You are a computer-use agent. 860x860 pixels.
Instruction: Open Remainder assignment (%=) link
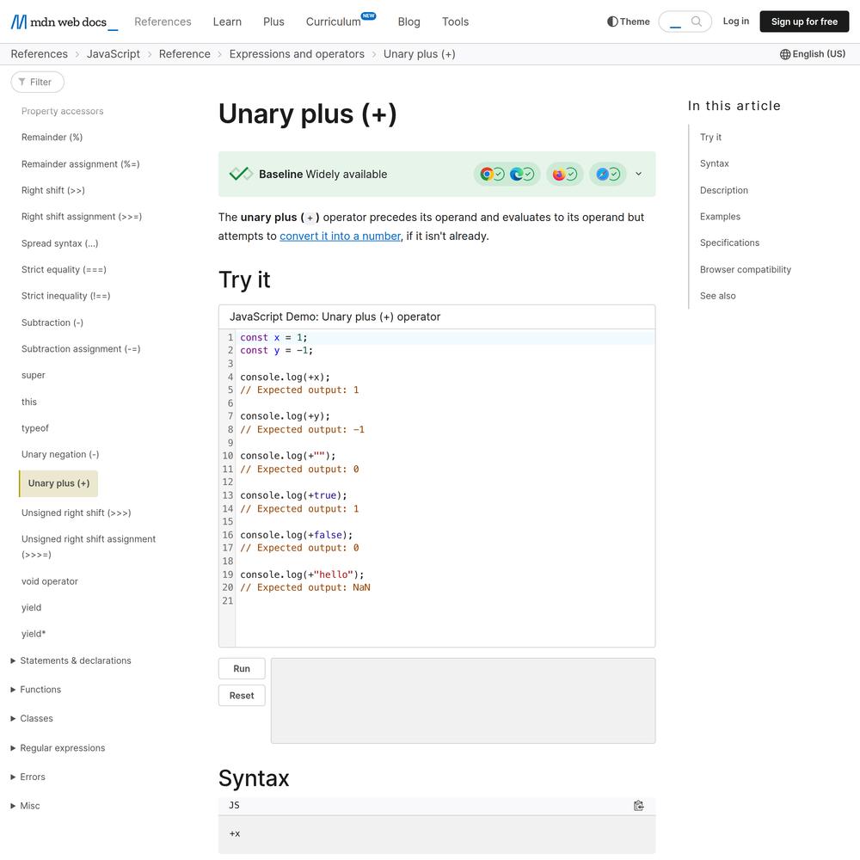click(x=81, y=164)
